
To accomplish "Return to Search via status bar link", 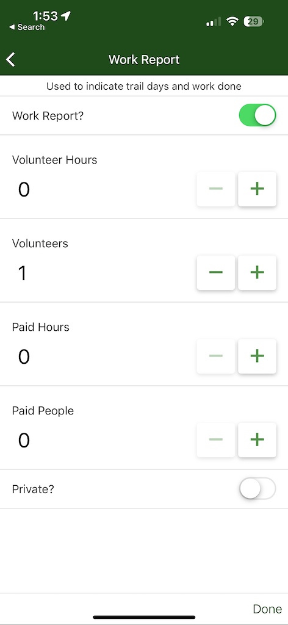I will [x=27, y=27].
